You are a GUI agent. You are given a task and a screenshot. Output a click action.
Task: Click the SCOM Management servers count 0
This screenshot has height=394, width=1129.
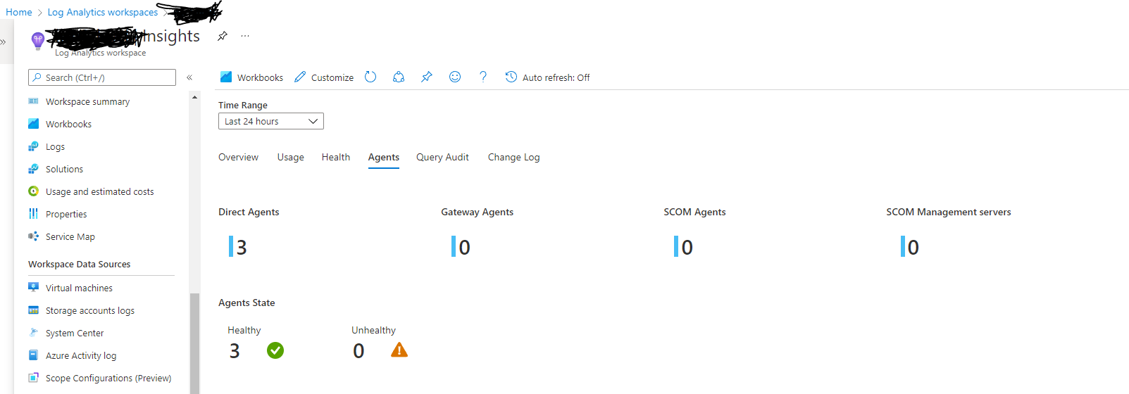913,247
